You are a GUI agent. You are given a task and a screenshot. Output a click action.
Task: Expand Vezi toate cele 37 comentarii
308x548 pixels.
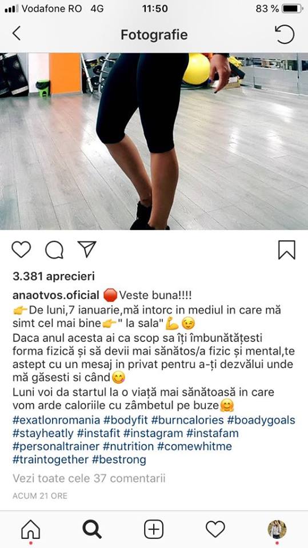[89, 478]
